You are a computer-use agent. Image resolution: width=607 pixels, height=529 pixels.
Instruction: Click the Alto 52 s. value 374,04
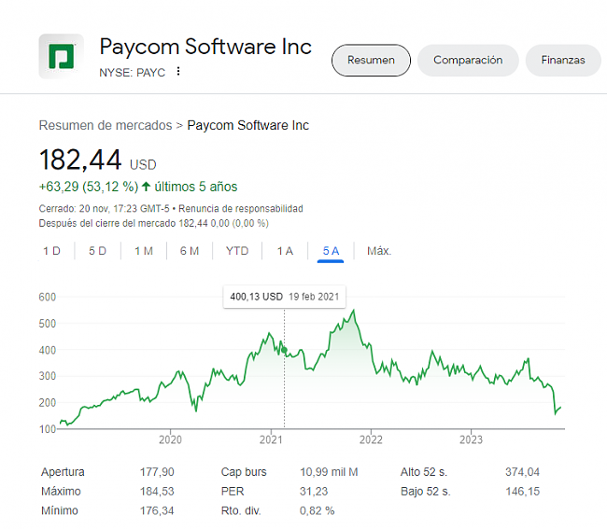click(x=522, y=472)
